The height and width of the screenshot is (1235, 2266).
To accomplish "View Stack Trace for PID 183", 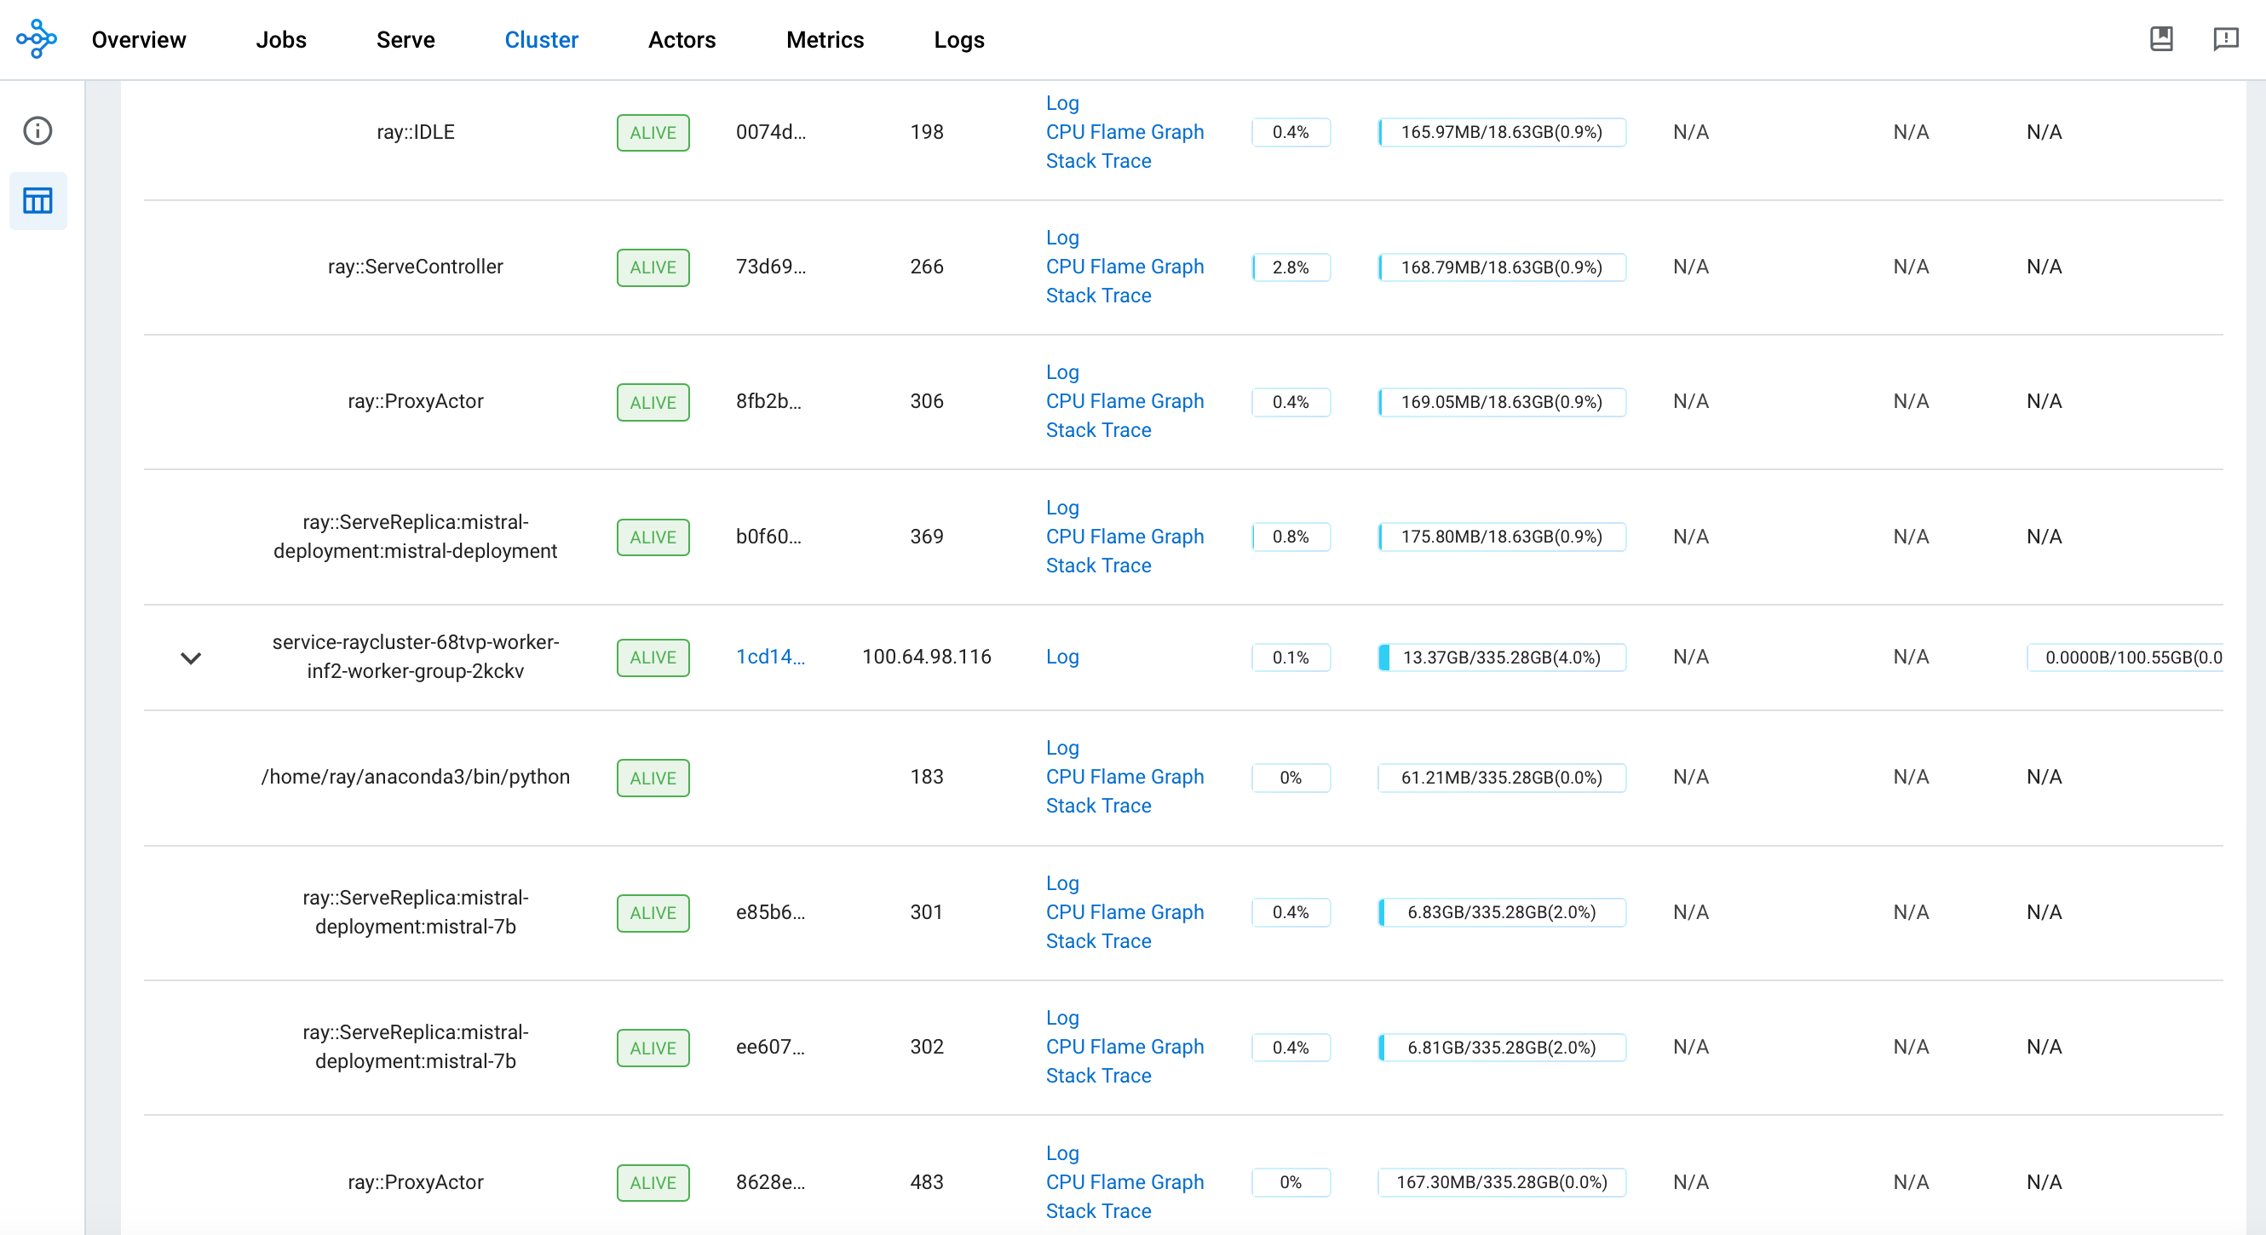I will [1099, 806].
